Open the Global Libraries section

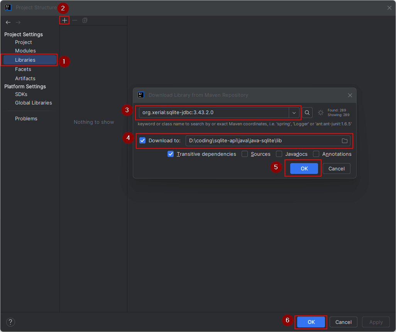click(34, 103)
